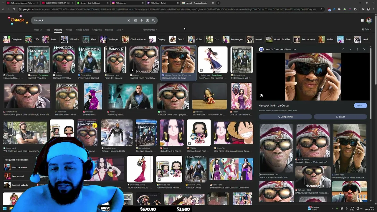Open the browser extensions puzzle icon
The width and height of the screenshot is (377, 212).
(355, 9)
